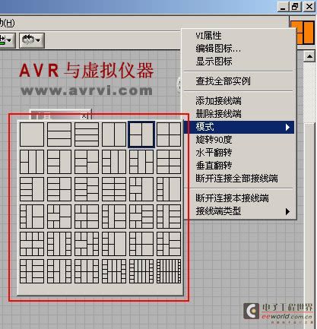The image size is (317, 329).
Task: Choose the first pattern in the second row
Action: click(x=32, y=162)
